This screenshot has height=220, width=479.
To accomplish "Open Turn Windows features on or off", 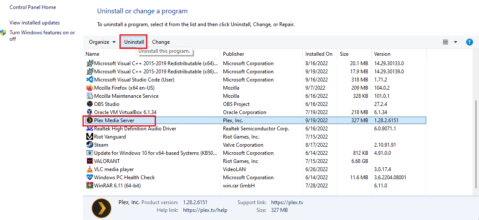I will (42, 36).
